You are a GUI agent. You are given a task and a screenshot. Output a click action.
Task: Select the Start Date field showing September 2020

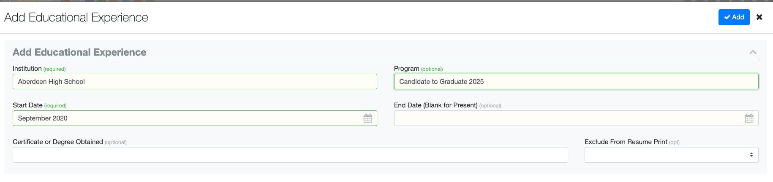pos(195,118)
